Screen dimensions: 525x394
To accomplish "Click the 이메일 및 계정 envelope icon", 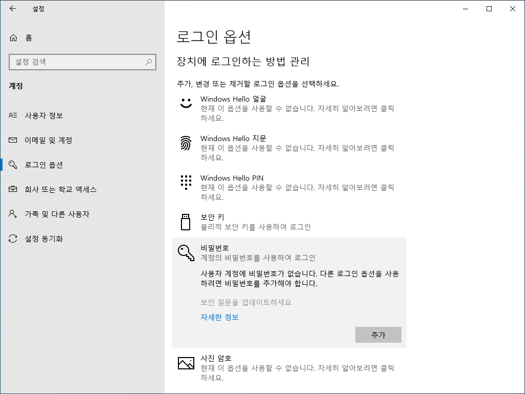I will [13, 140].
